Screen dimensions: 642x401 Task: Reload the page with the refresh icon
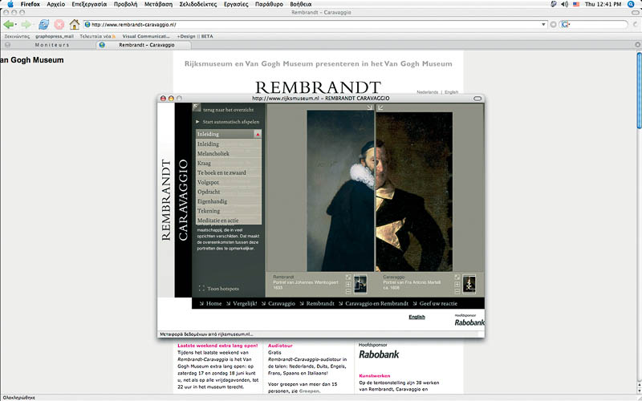coord(44,25)
